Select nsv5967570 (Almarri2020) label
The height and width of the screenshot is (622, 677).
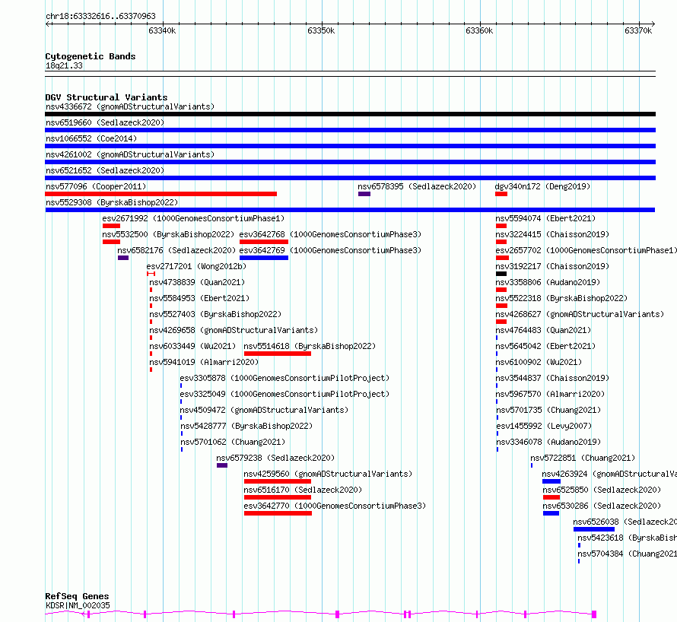(x=550, y=394)
